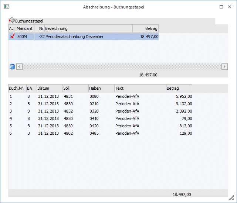Click the Buch.Nr. column header
Viewport: 237px width, 203px height.
[17, 88]
